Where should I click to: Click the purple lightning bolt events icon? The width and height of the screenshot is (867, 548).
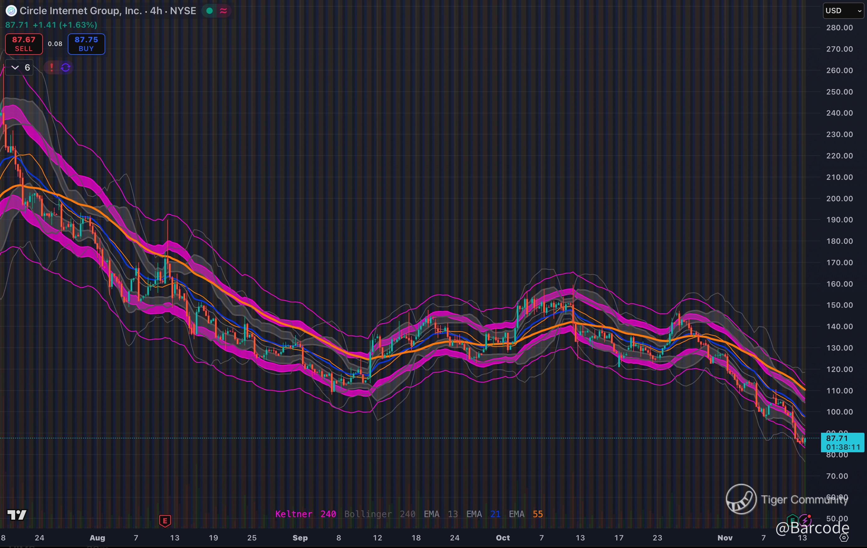tap(805, 520)
